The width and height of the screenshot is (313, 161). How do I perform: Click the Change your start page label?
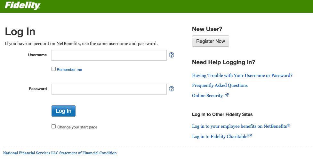[x=77, y=127]
